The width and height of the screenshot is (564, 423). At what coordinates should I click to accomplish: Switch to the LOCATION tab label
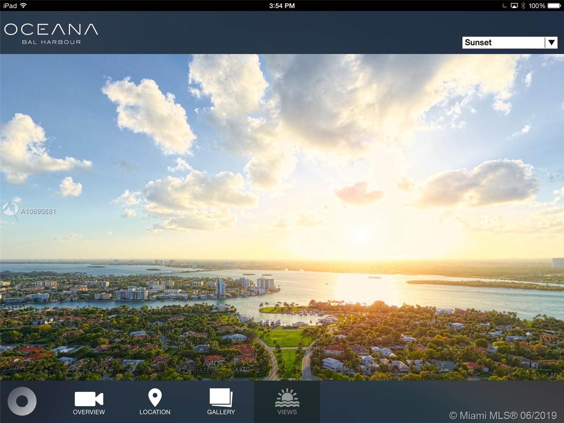tap(155, 412)
